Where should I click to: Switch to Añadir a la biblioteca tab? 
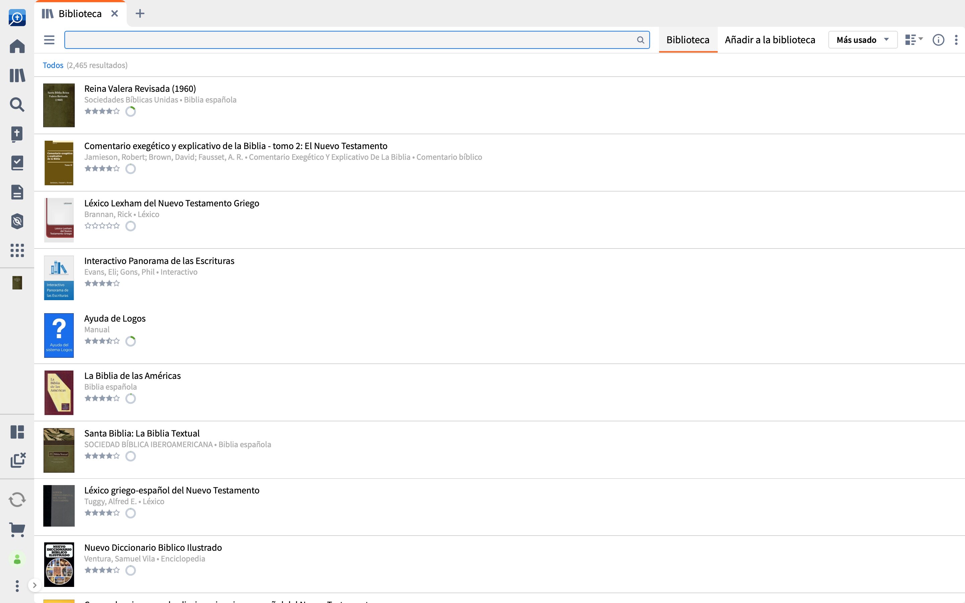coord(770,40)
